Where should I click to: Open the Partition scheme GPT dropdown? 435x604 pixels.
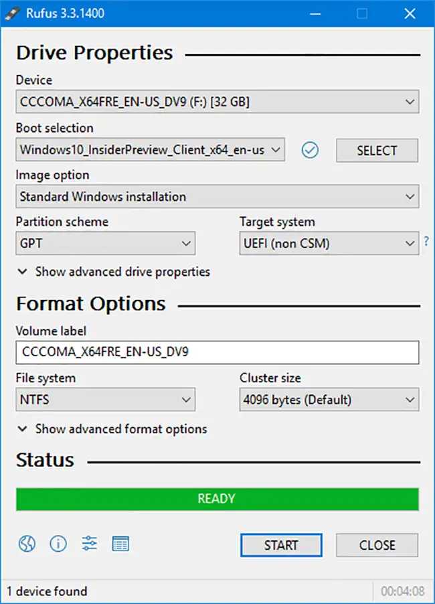(x=106, y=243)
